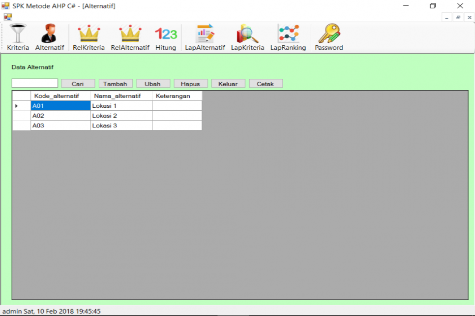Open the LapAlternatif report icon
The width and height of the screenshot is (475, 316).
click(x=205, y=37)
